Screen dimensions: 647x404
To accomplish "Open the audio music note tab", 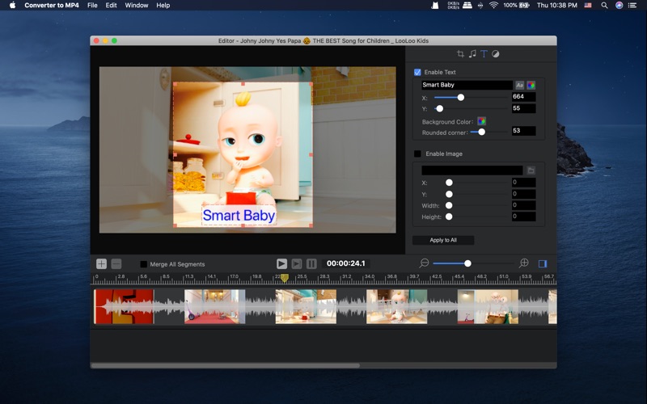I will [472, 54].
